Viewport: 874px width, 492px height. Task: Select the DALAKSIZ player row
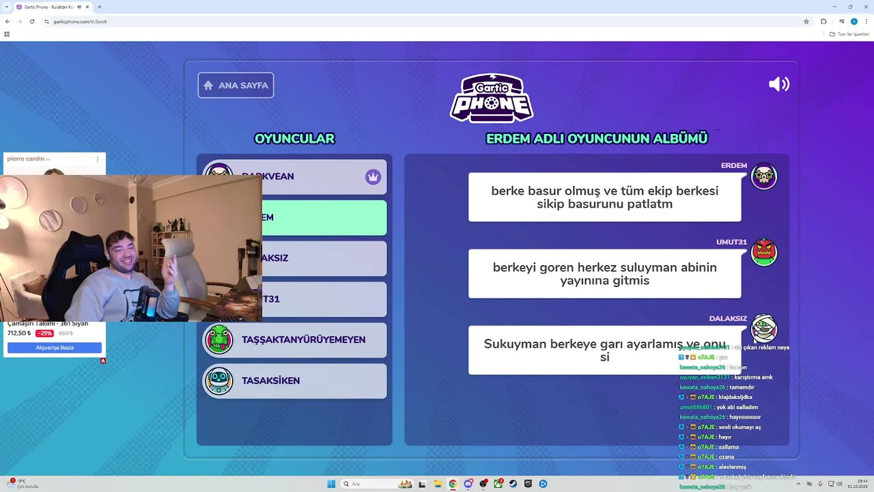(324, 258)
